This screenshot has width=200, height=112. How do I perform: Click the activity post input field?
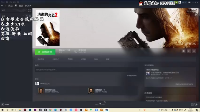(86, 70)
